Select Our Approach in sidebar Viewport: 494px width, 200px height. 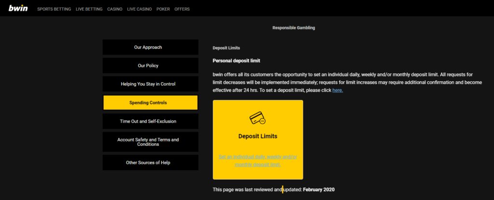151,47
